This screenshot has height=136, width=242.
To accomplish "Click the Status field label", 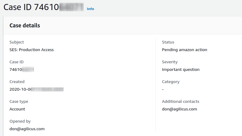I will click(x=168, y=42).
